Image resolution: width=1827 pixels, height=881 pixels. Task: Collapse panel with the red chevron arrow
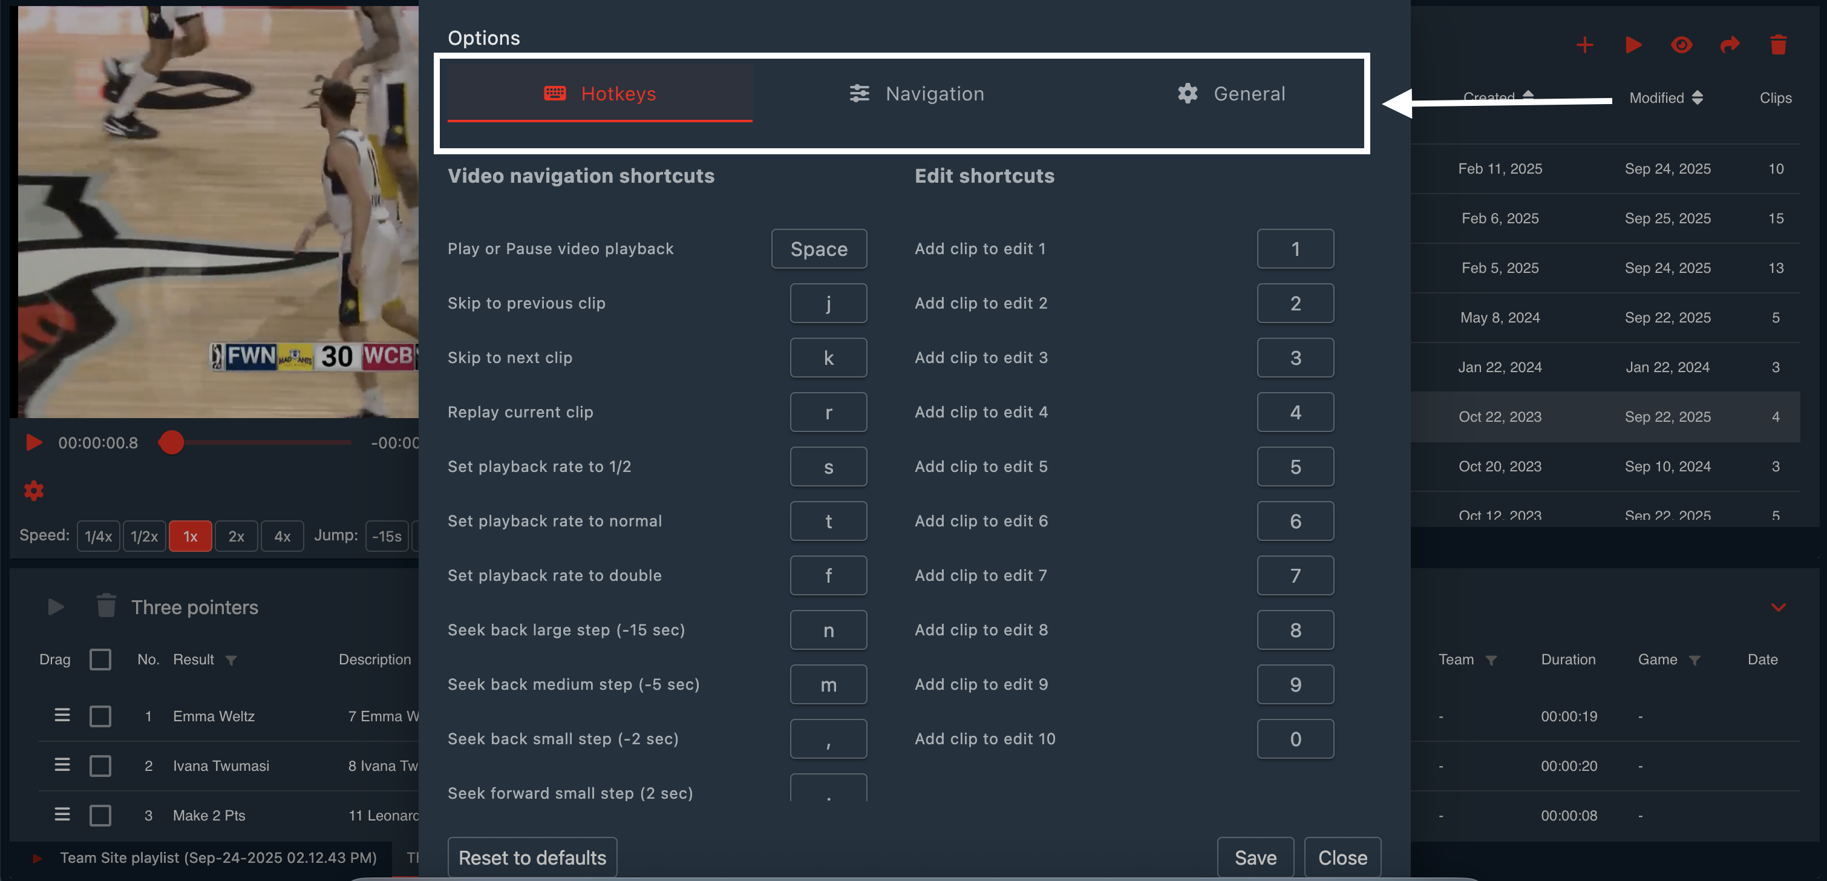1778,607
